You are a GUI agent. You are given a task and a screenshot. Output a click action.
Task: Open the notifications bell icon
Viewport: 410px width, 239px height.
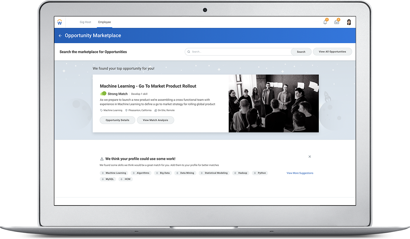(x=325, y=22)
